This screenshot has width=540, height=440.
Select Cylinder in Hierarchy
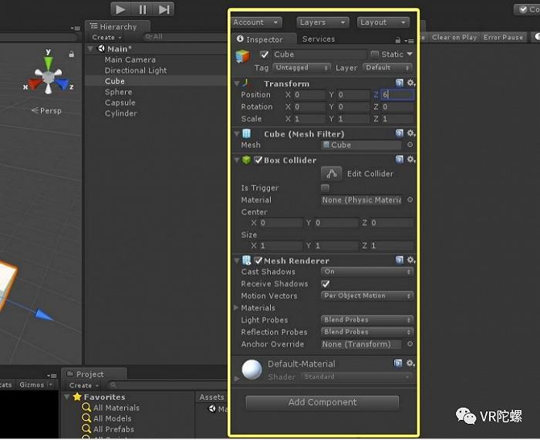tap(120, 113)
